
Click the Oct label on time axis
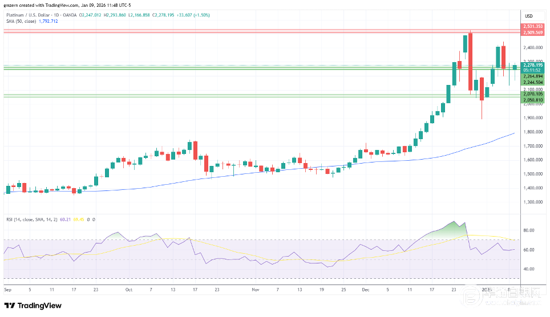click(128, 289)
